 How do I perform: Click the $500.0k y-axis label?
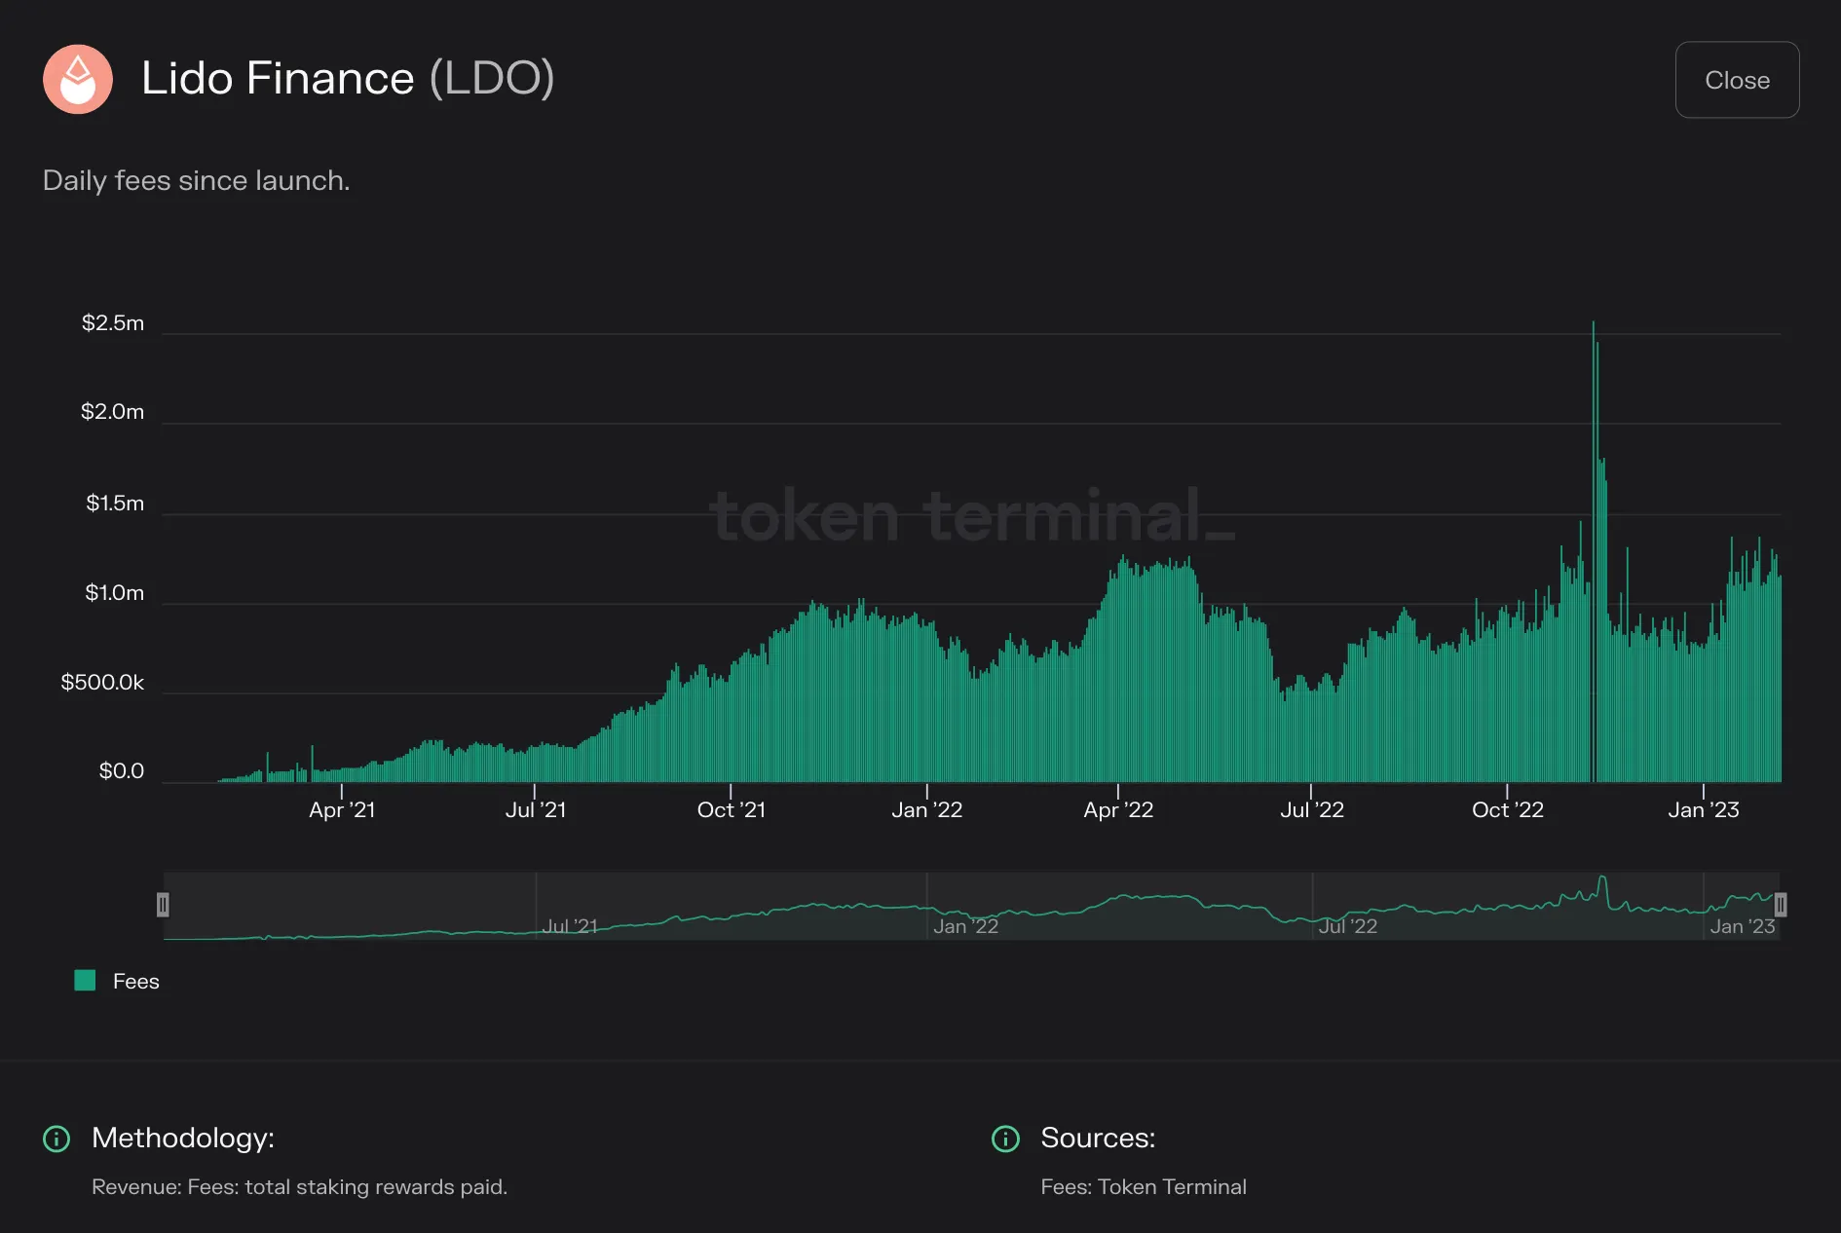click(x=102, y=683)
